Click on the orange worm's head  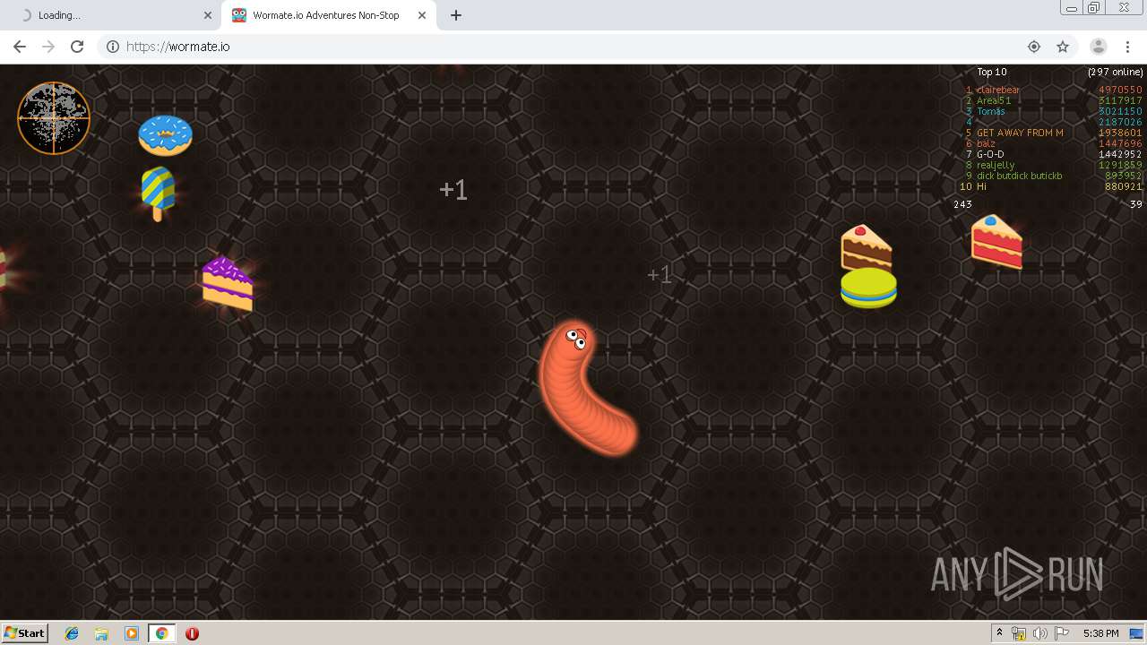pos(574,339)
